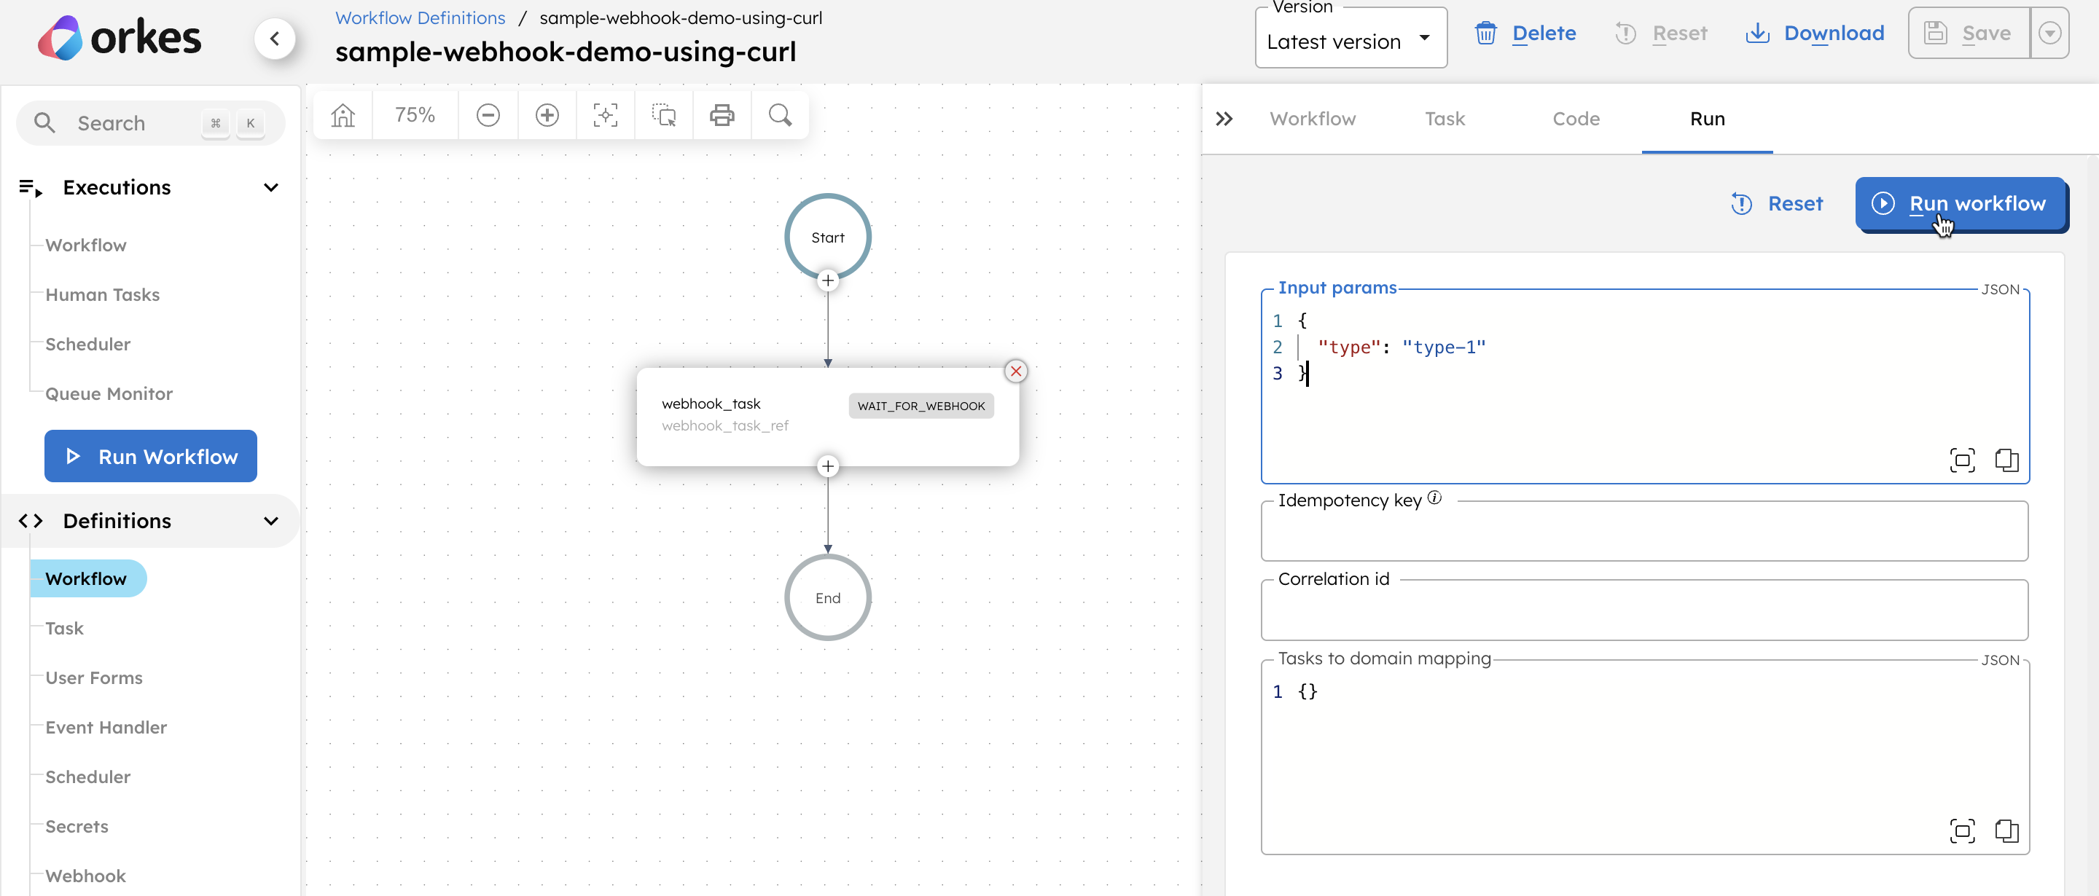Click the Save button
The height and width of the screenshot is (896, 2099).
click(1969, 34)
